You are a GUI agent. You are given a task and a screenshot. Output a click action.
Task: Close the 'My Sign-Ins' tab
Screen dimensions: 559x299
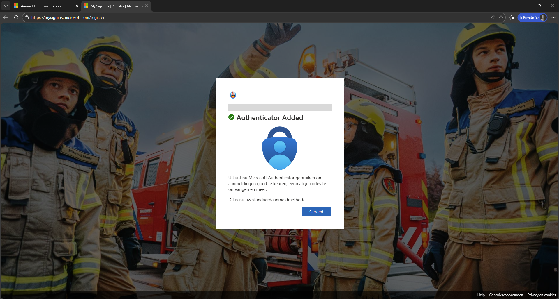(x=147, y=6)
